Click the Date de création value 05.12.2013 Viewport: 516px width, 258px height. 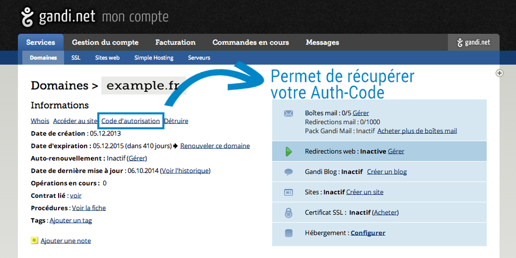click(x=105, y=134)
